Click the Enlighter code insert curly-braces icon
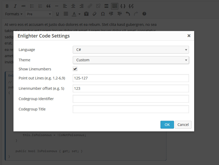This screenshot has height=165, width=219. (123, 6)
